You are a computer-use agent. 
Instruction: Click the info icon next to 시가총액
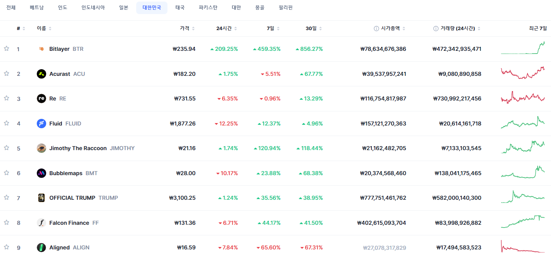376,29
